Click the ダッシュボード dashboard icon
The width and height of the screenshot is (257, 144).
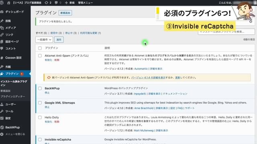[x=2, y=12]
